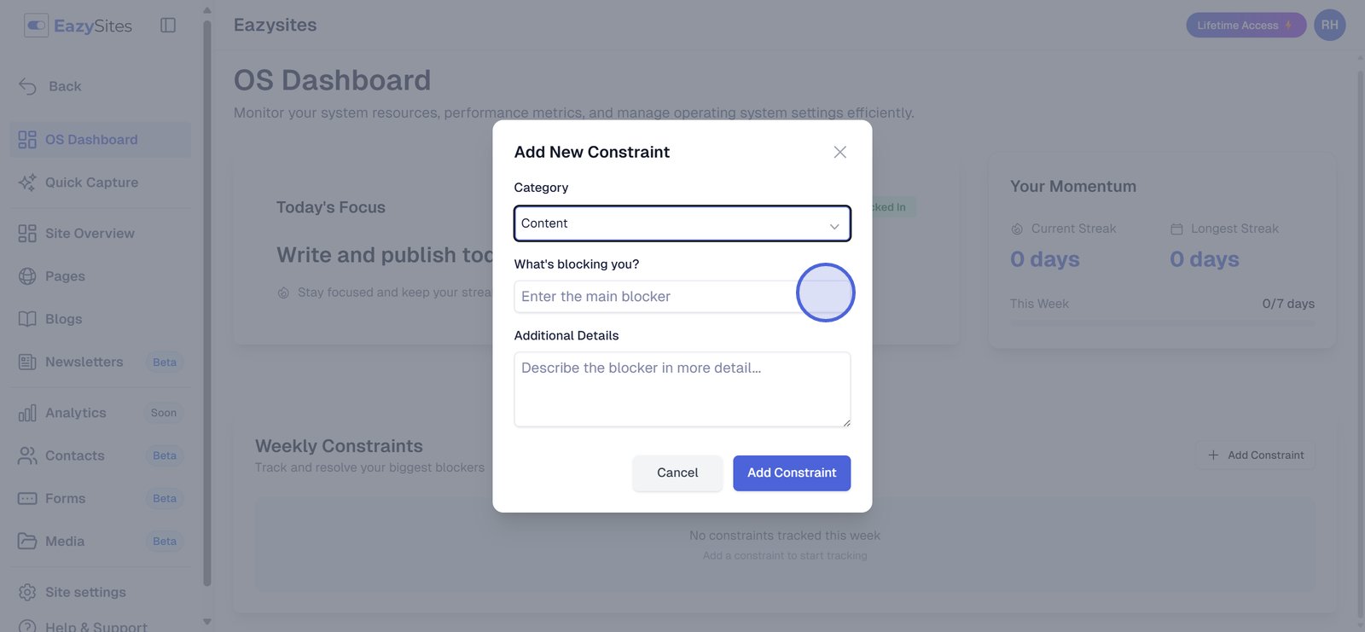The image size is (1365, 632).
Task: Click the Site settings gear icon
Action: coord(27,592)
